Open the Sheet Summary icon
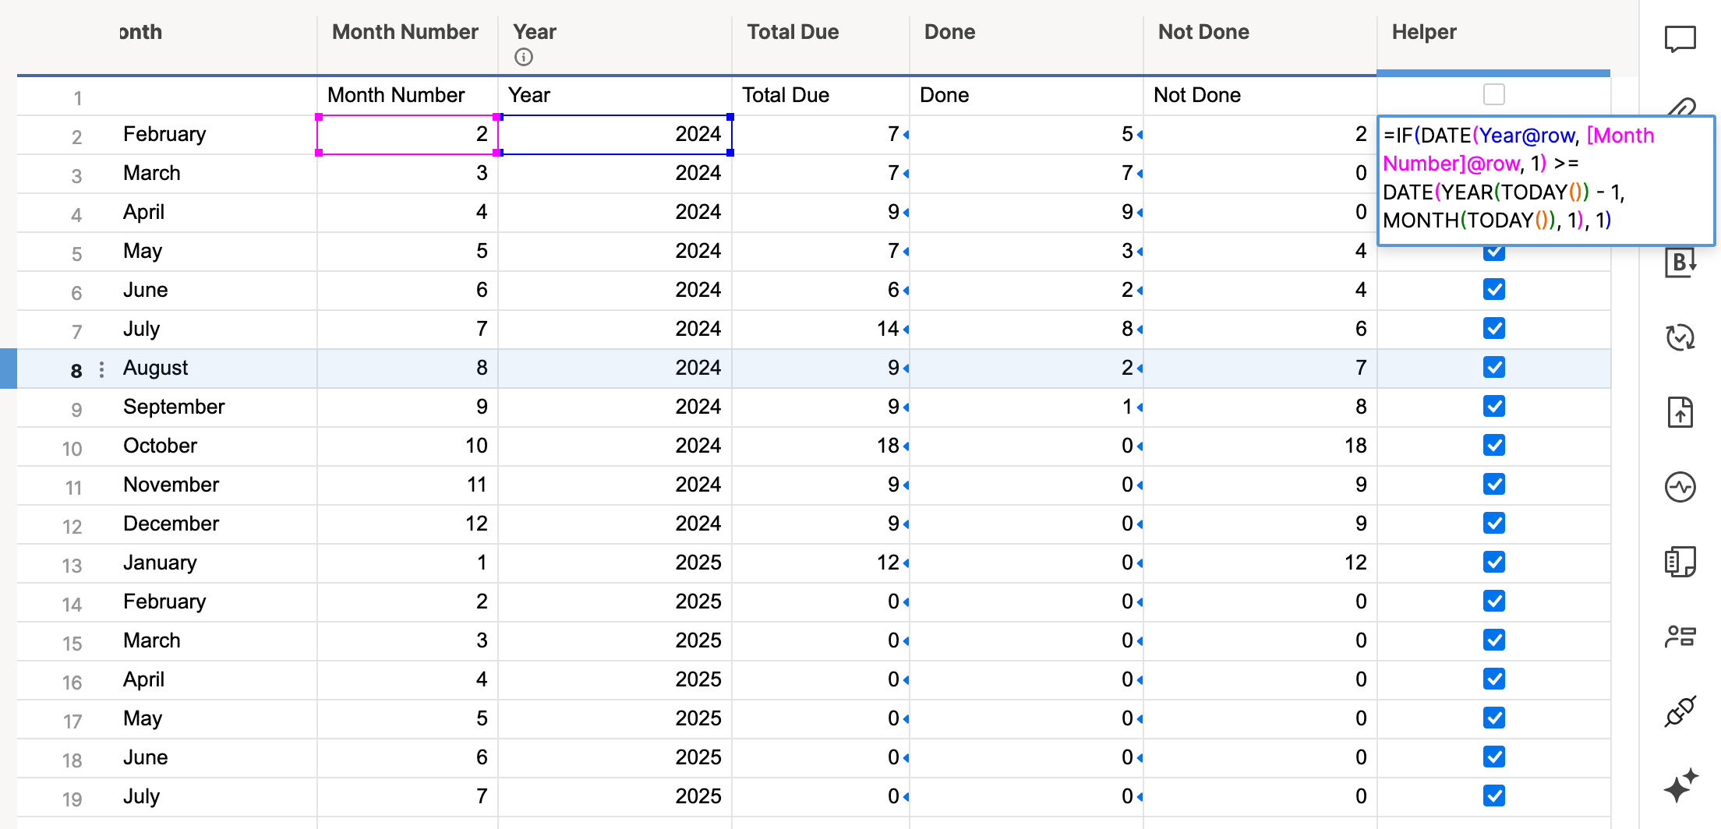1721x829 pixels. pos(1680,561)
